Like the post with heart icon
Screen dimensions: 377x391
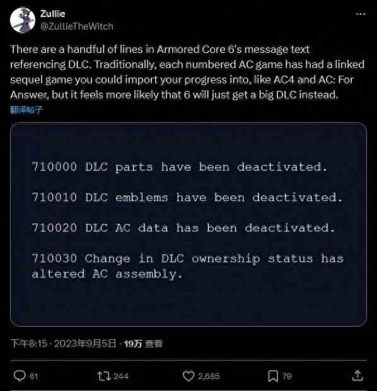pos(188,376)
